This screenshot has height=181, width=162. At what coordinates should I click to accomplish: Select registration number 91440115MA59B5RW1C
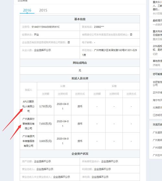click(46, 27)
